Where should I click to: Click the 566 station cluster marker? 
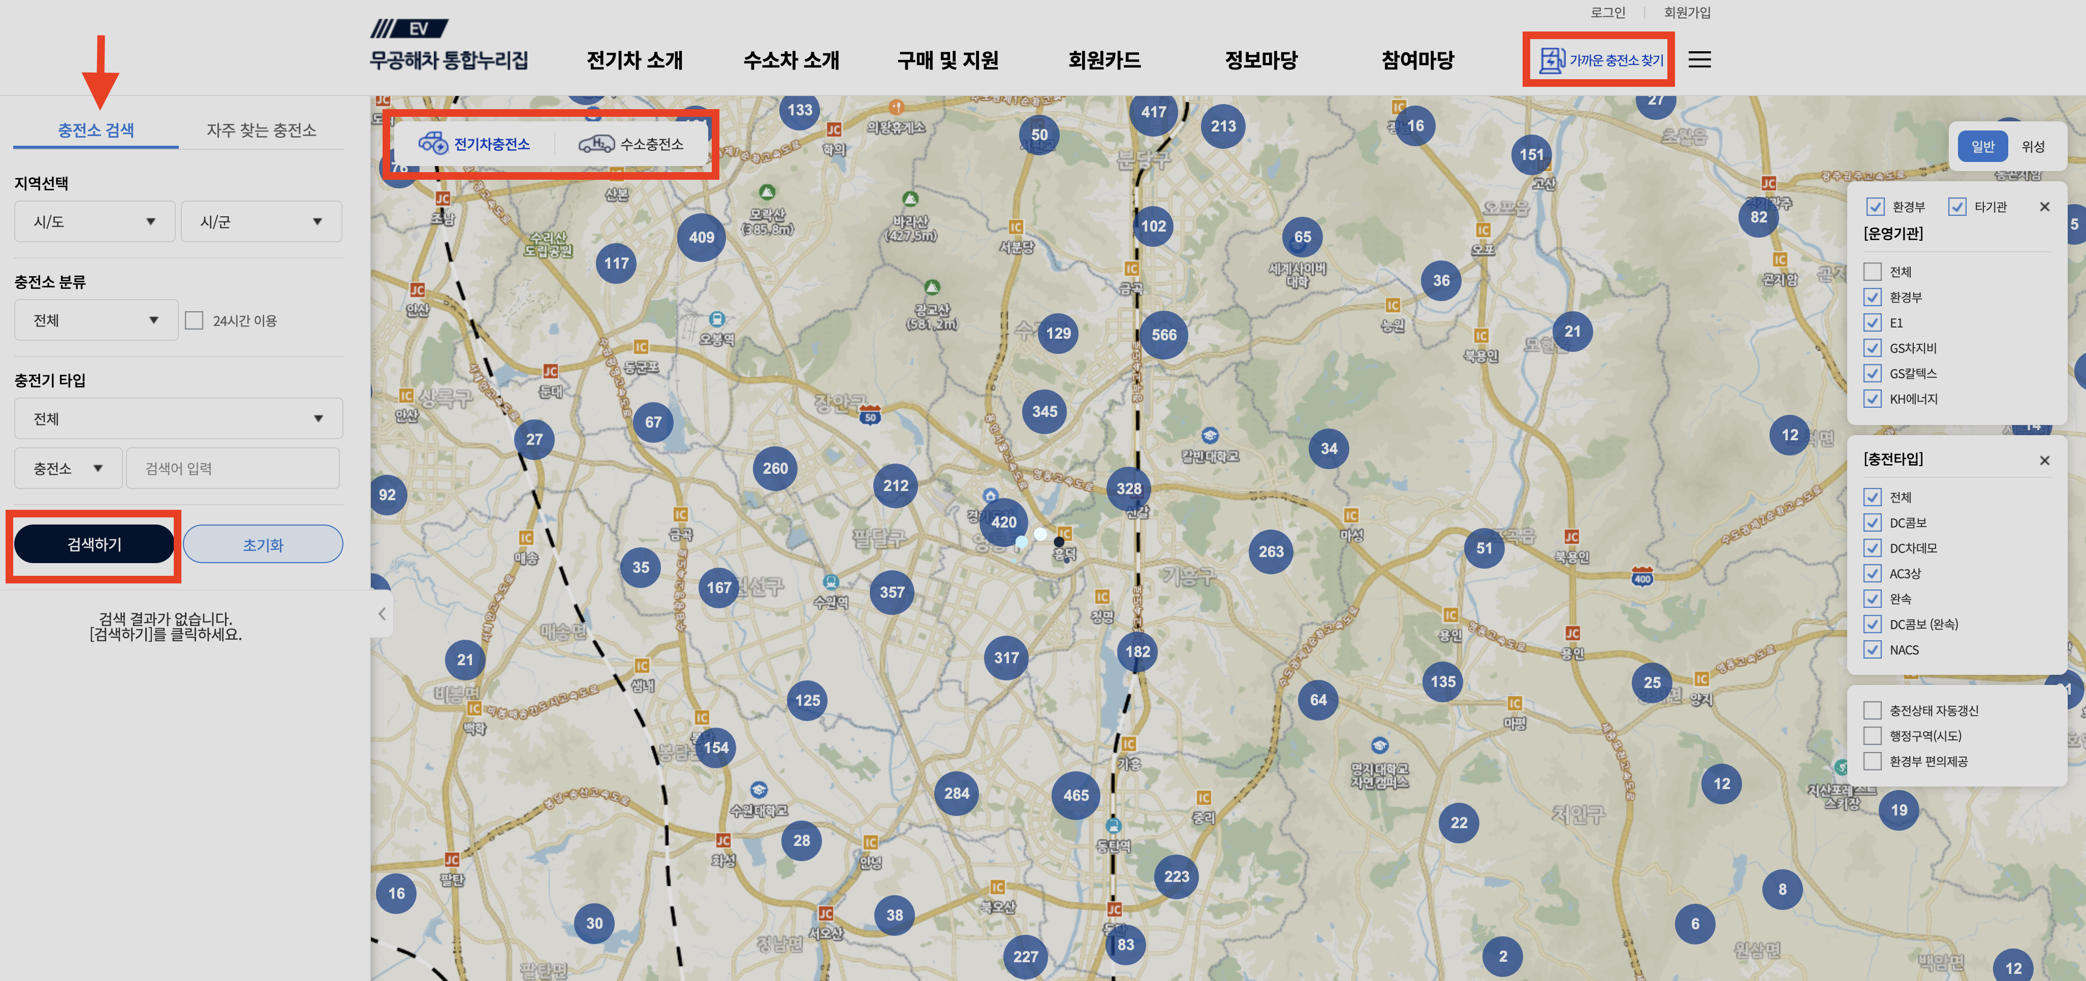(1163, 334)
